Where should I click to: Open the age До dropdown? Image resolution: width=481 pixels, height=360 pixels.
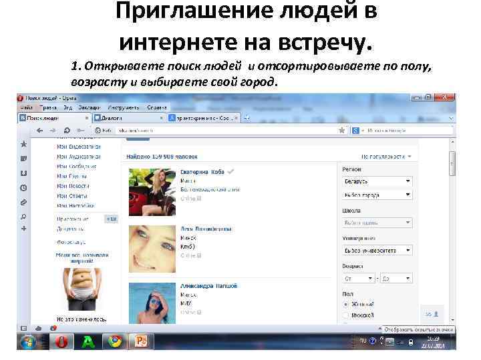[x=396, y=279]
